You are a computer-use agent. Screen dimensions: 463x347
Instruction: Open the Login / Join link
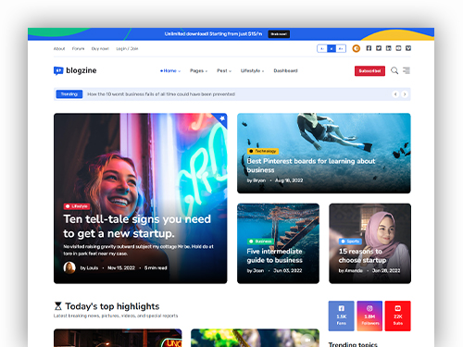pyautogui.click(x=127, y=49)
